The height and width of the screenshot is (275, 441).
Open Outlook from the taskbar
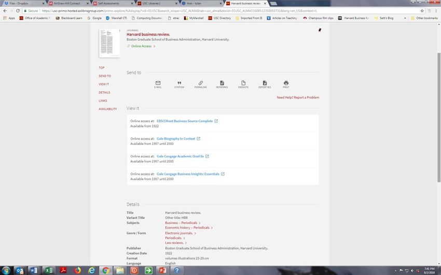click(20, 270)
